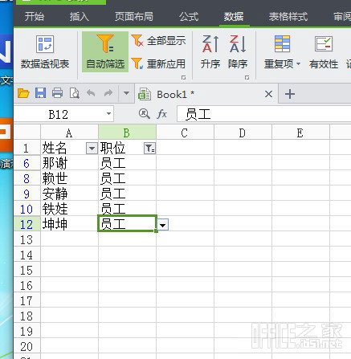Open Data Validation (有效性)

324,52
